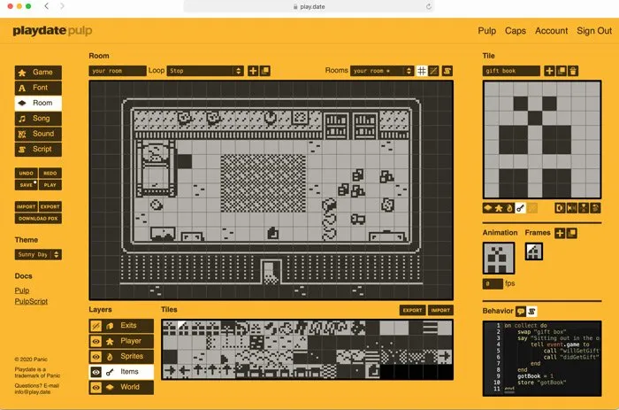Open the PulpScript docs link
This screenshot has width=619, height=410.
33,301
